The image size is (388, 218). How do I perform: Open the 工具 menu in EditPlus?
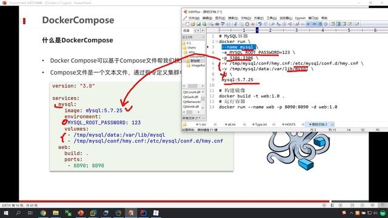[x=272, y=18]
